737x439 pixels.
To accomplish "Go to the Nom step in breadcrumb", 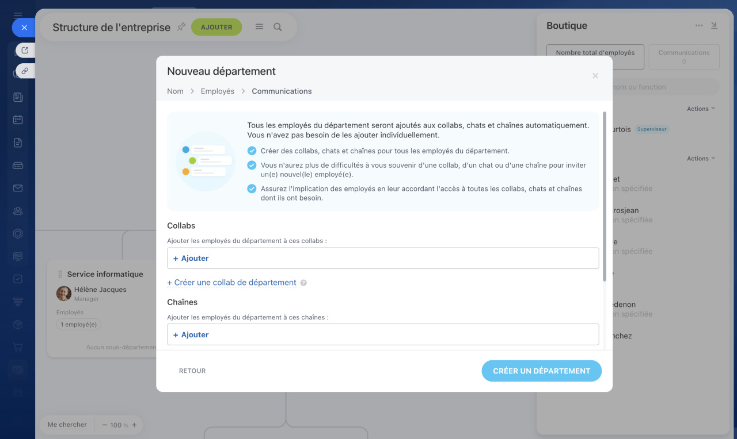I will point(175,91).
